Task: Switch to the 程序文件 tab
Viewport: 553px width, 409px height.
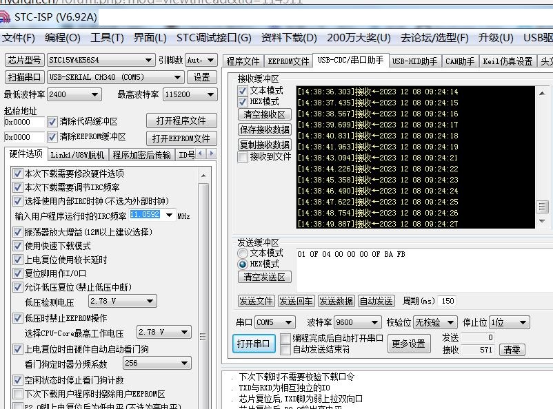Action: [x=243, y=61]
